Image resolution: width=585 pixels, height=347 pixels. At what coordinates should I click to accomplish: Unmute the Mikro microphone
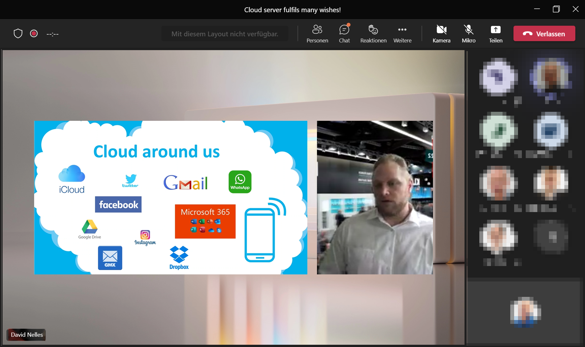(x=468, y=34)
